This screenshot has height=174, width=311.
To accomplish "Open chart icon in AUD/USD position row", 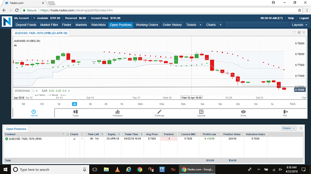I will [x=74, y=139].
